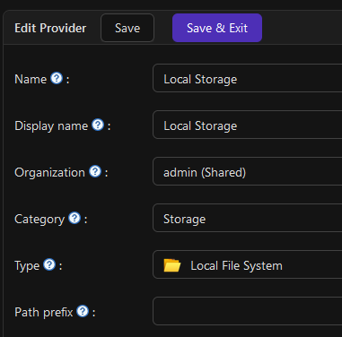Screen dimensions: 342x337
Task: Click the Type label text
Action: click(x=27, y=266)
